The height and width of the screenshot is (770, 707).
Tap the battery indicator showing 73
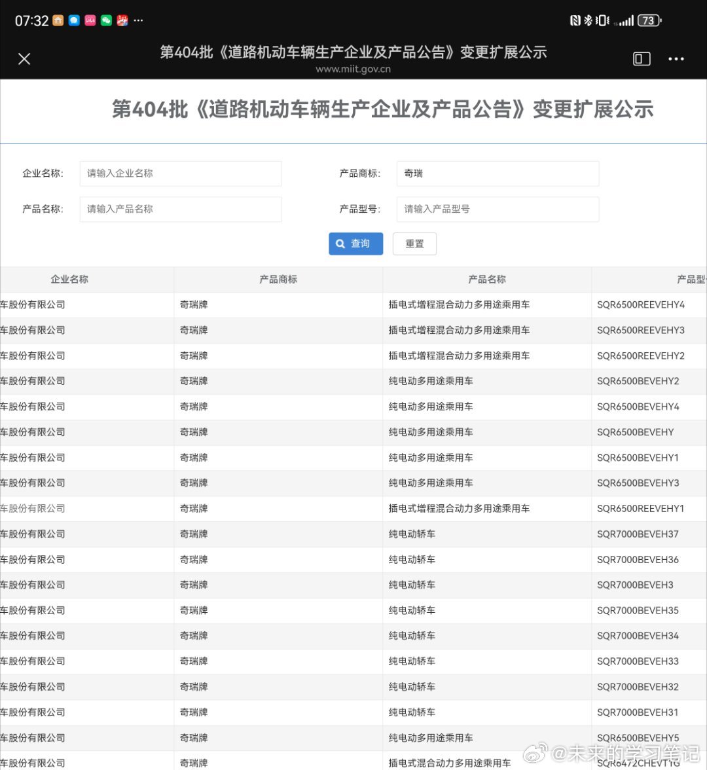click(649, 21)
